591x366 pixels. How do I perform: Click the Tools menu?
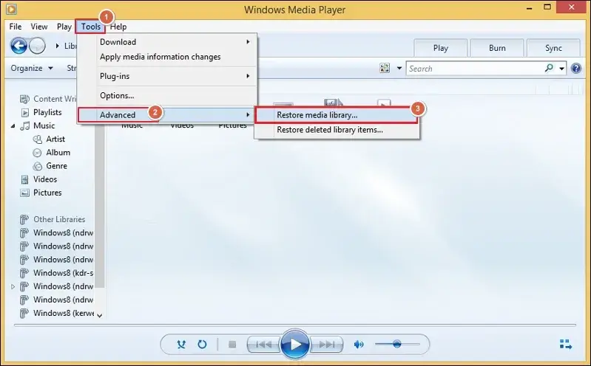point(90,27)
